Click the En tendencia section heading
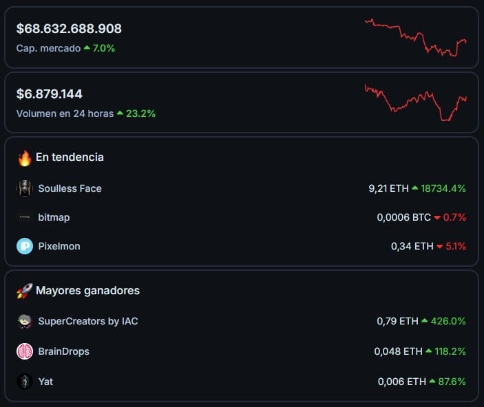Viewport: 484px width, 407px height. [x=70, y=157]
